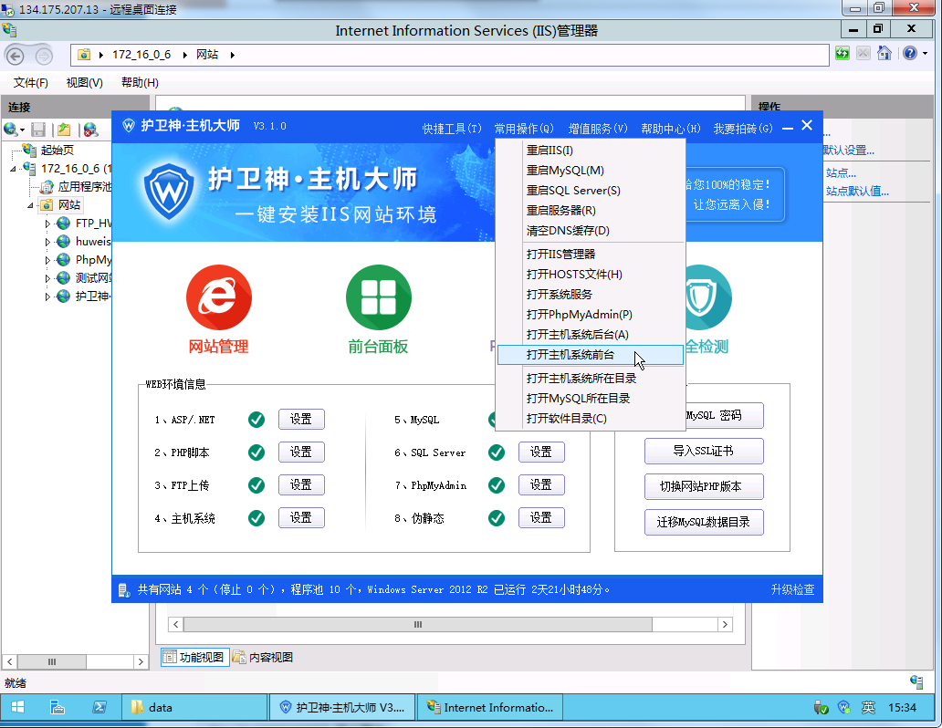Click the green checkmark for ASP/.NET
This screenshot has height=728, width=942.
click(x=256, y=420)
